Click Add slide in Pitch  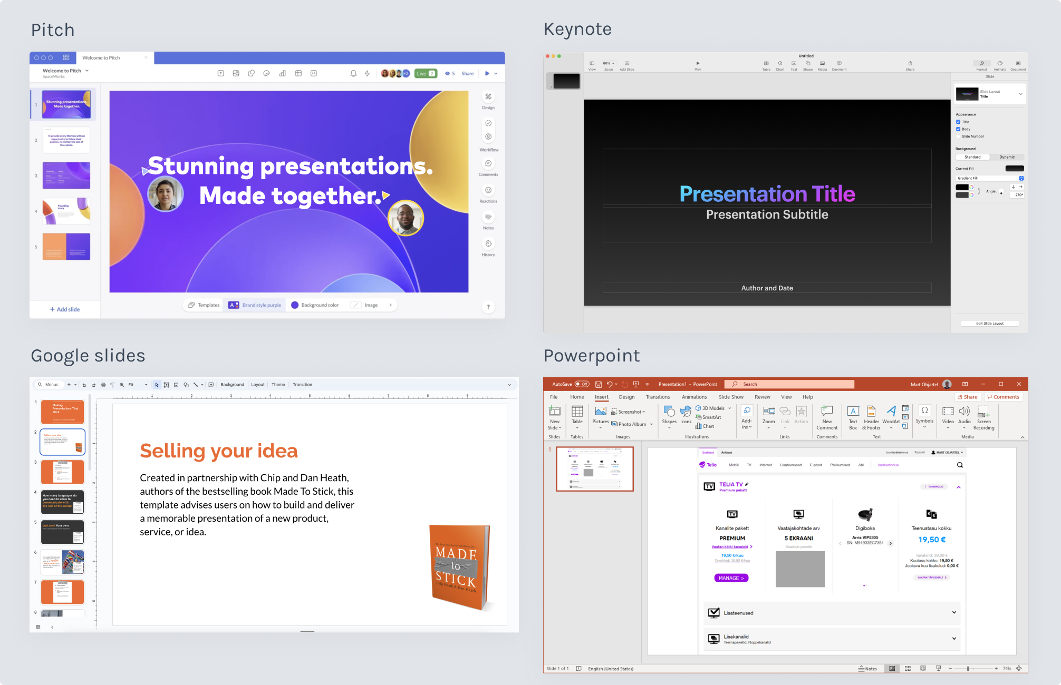point(65,309)
